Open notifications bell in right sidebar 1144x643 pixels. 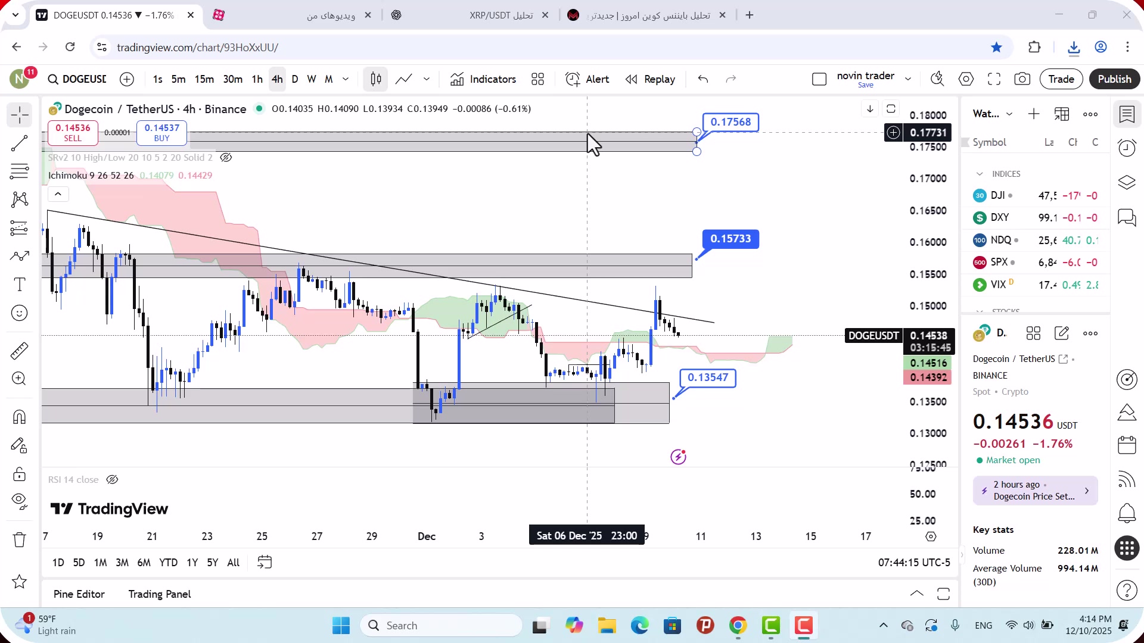coord(1127,513)
